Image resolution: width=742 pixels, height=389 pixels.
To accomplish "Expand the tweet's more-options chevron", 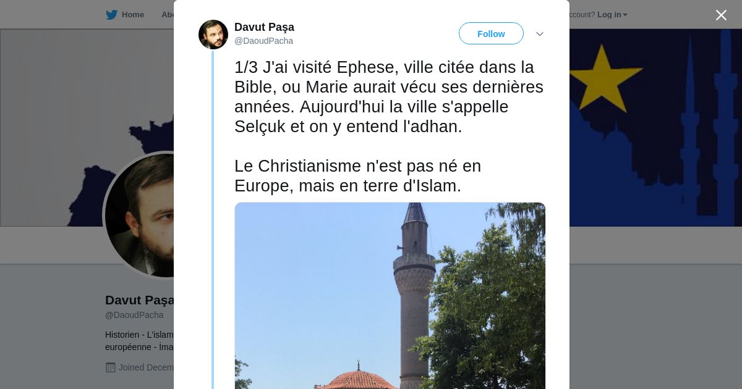I will tap(540, 34).
